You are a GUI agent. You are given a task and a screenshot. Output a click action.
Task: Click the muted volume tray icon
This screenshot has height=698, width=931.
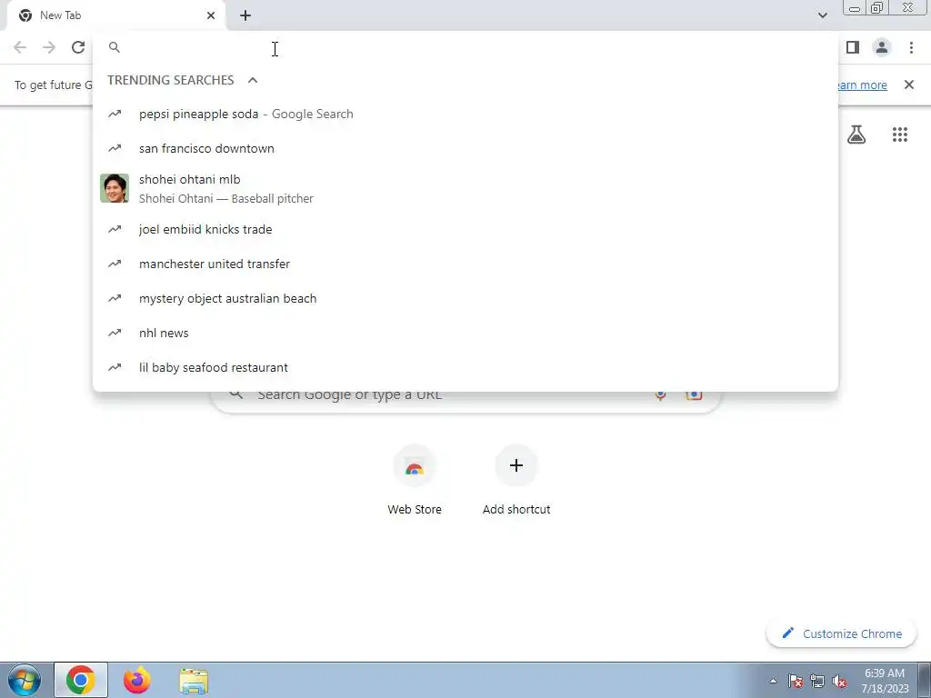click(x=839, y=681)
